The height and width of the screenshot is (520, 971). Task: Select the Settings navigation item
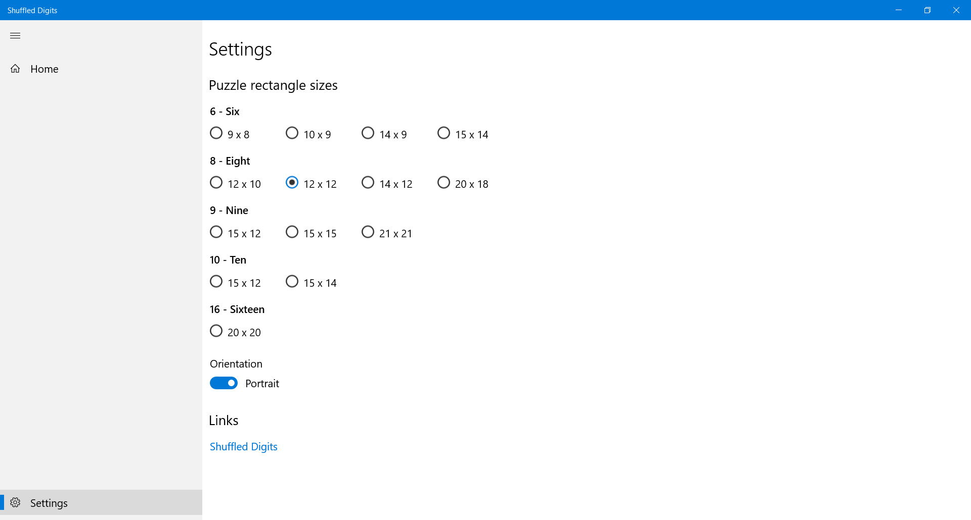click(49, 503)
